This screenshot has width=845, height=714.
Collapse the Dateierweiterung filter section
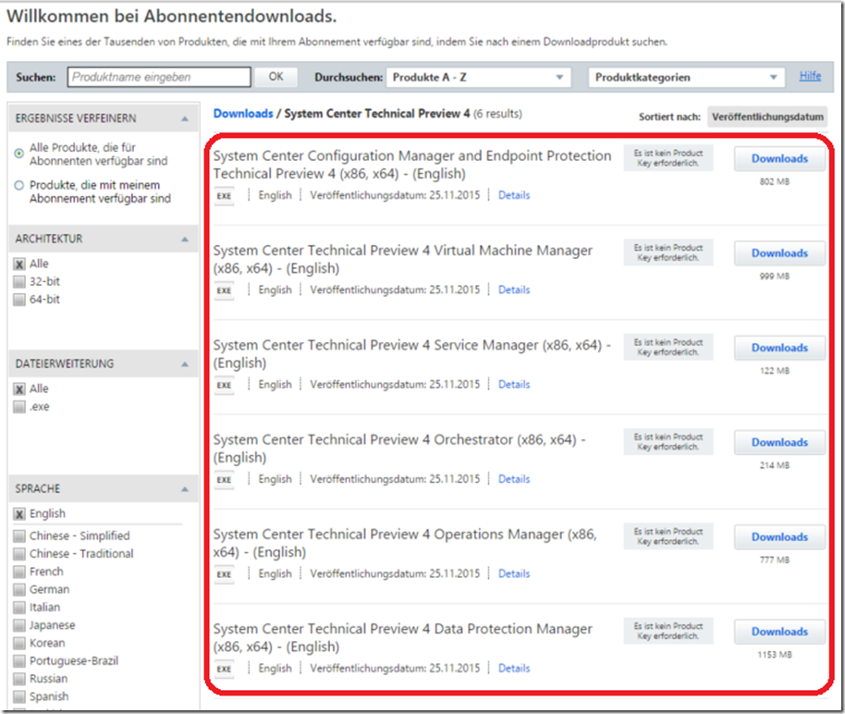[185, 364]
